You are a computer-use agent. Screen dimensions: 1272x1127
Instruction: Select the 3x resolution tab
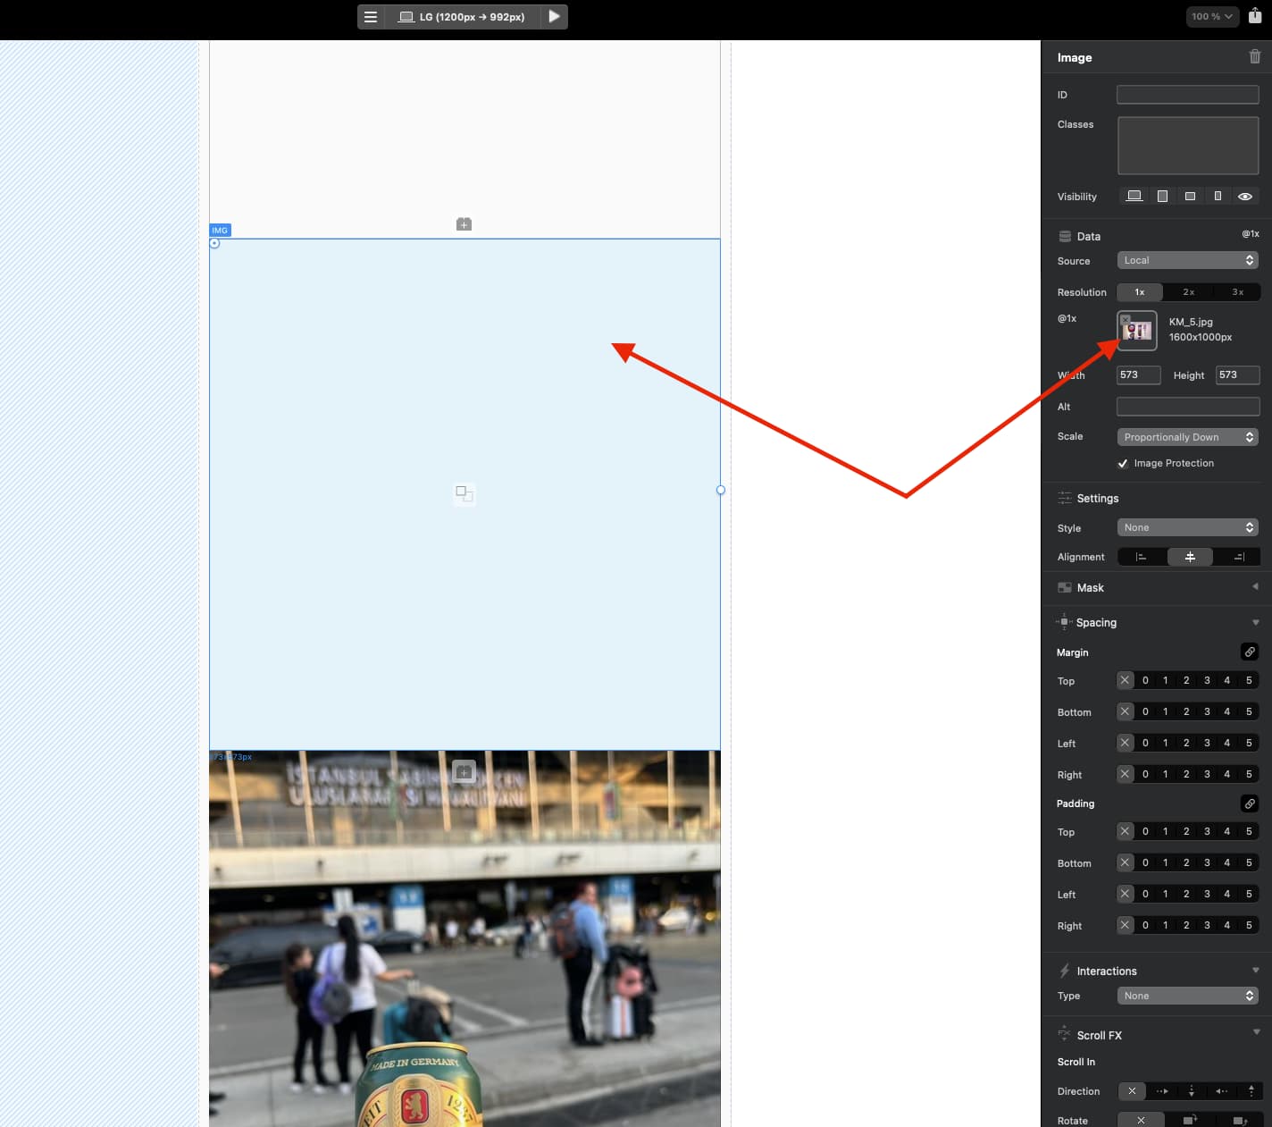tap(1237, 292)
